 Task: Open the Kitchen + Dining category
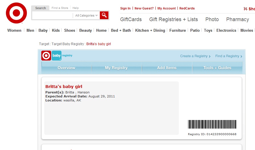coord(150,31)
